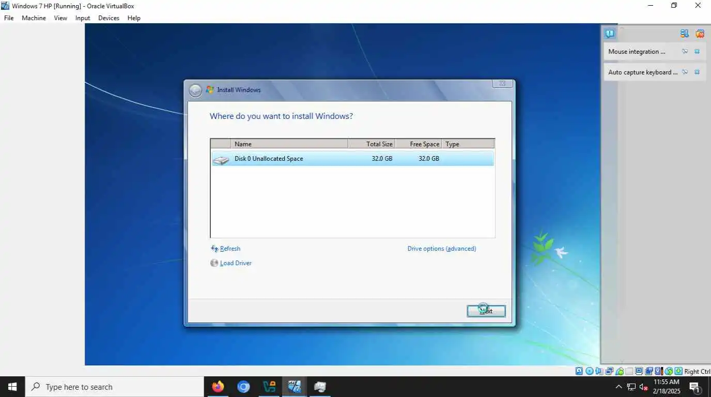Open the Machine menu
711x397 pixels.
pos(34,18)
